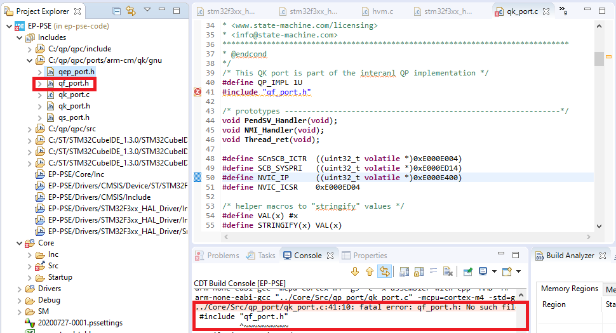The width and height of the screenshot is (616, 333).
Task: Close the Build Analyzer view
Action: 603,256
